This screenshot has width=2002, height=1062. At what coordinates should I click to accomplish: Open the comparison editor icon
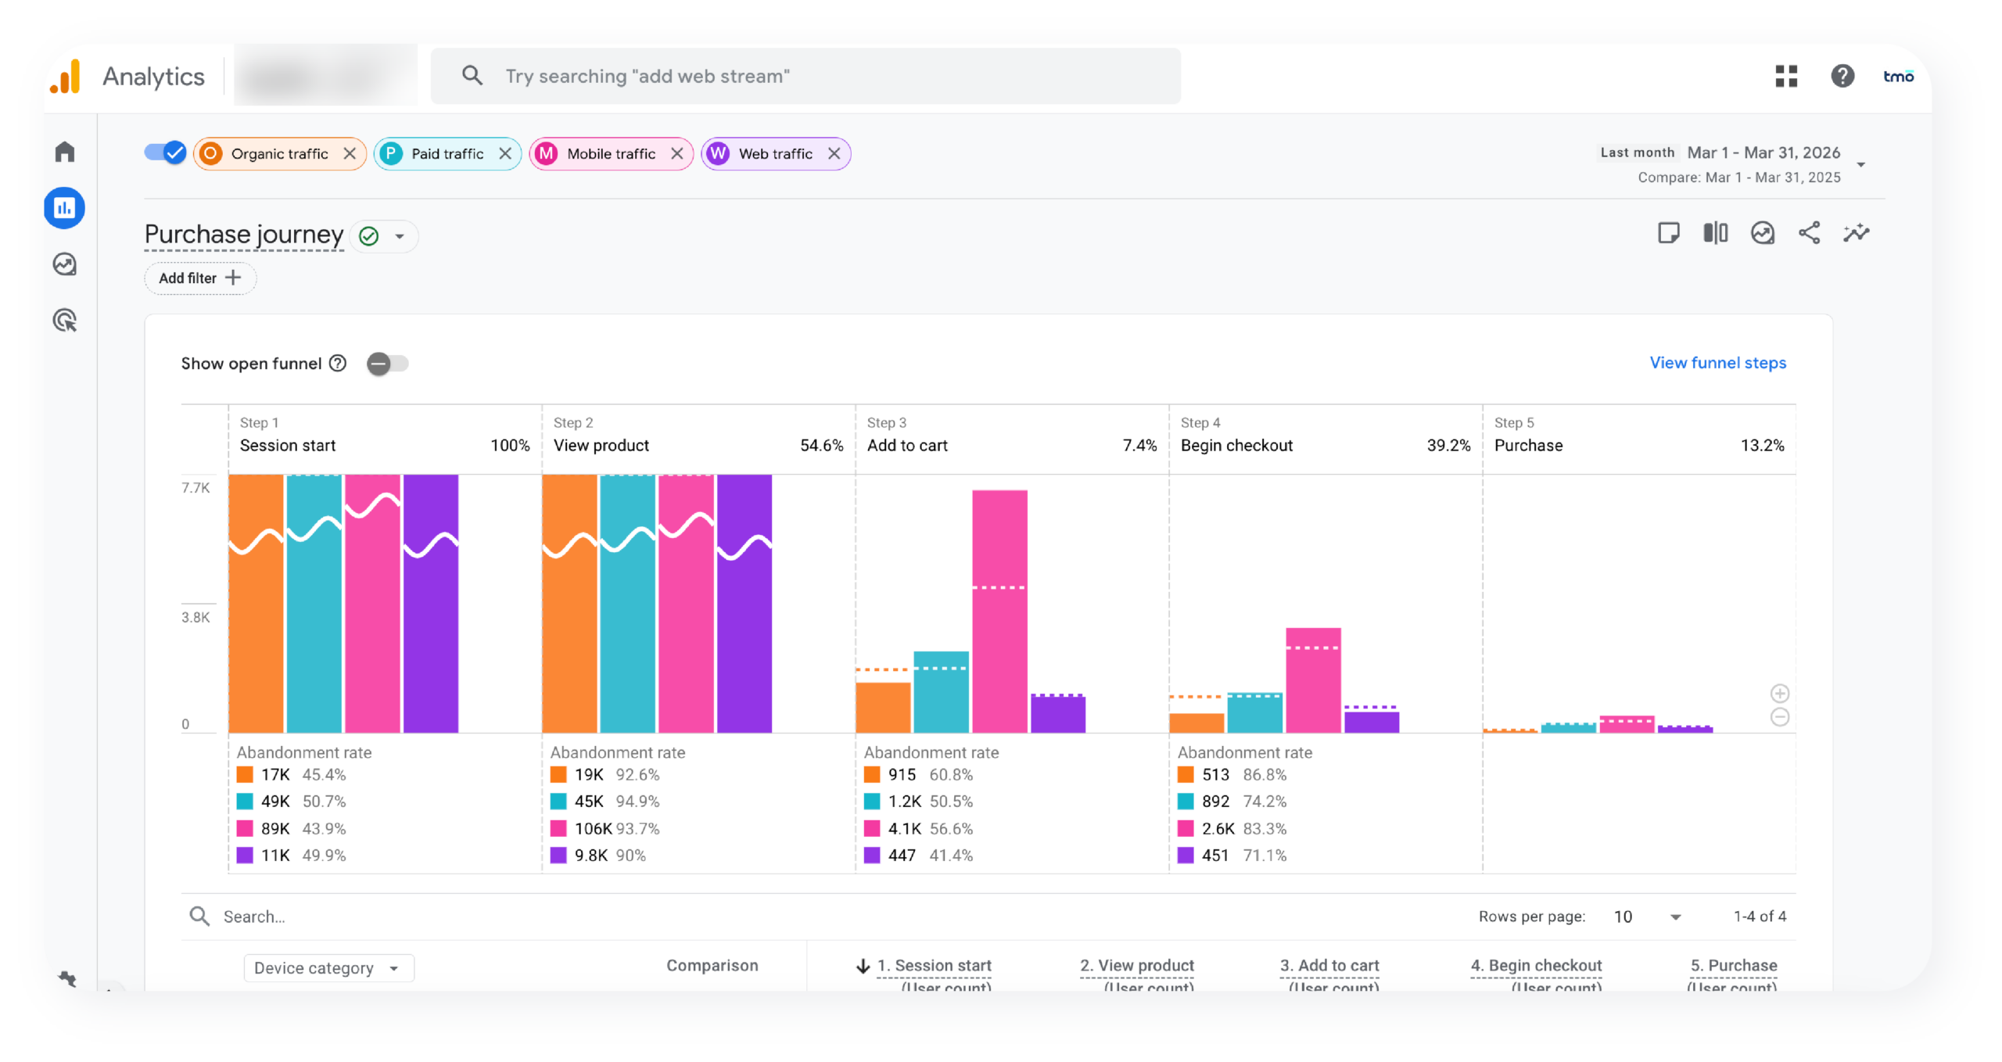(x=1715, y=232)
